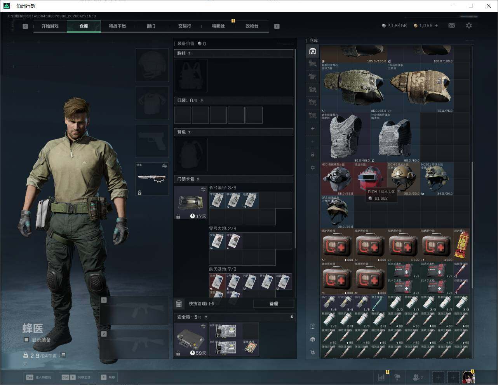The image size is (498, 385).
Task: Select the TG-H防弹衣 armor
Action: 420,88
